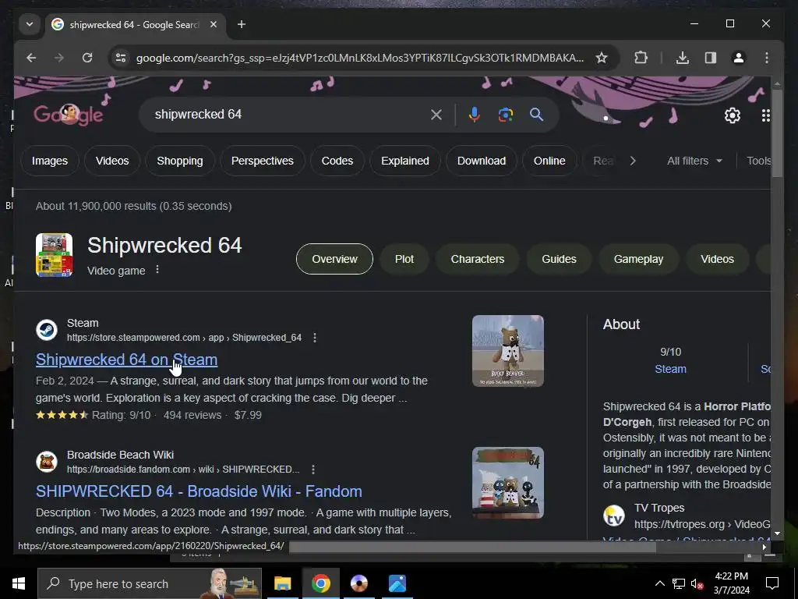This screenshot has height=599, width=798.
Task: Open the Bucky Beaver result thumbnail
Action: pyautogui.click(x=508, y=351)
